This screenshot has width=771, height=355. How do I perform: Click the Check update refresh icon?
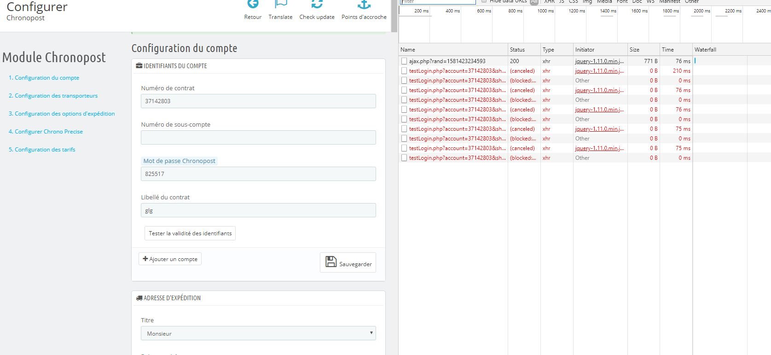[317, 4]
